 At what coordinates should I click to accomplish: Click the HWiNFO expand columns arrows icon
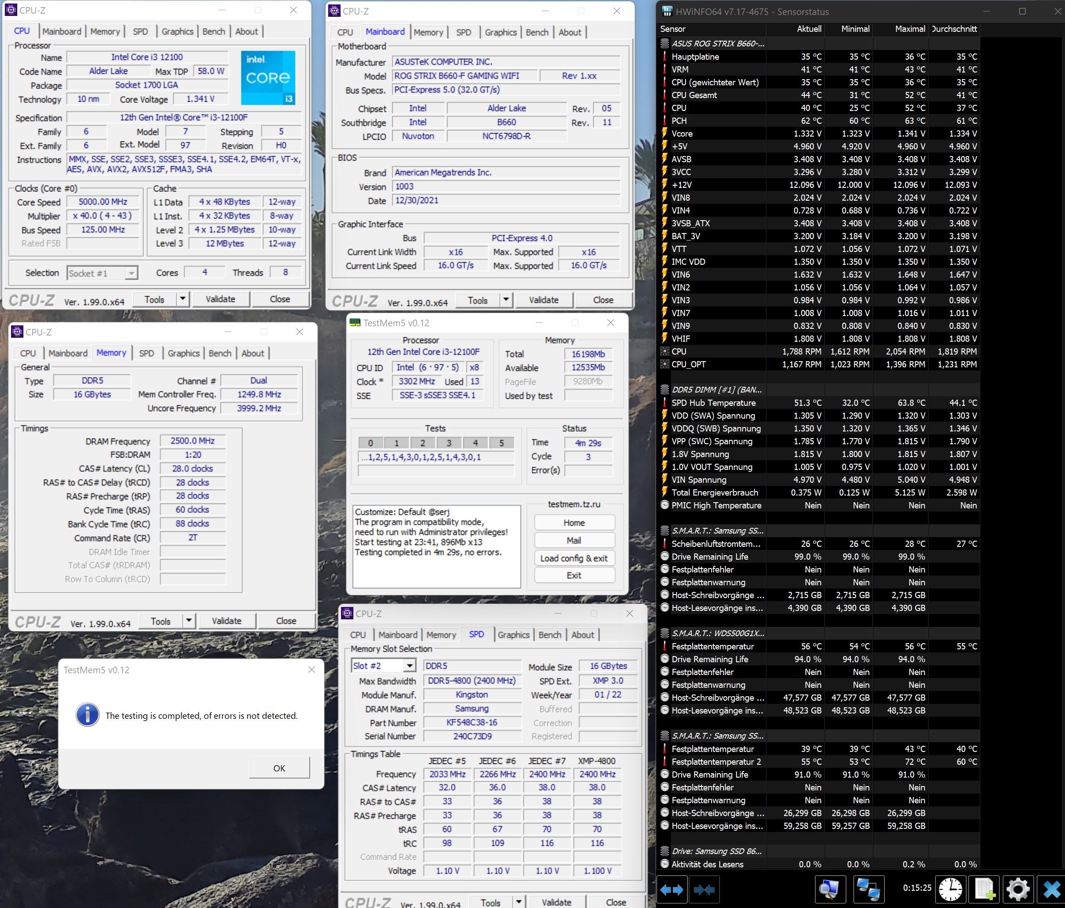(x=672, y=889)
